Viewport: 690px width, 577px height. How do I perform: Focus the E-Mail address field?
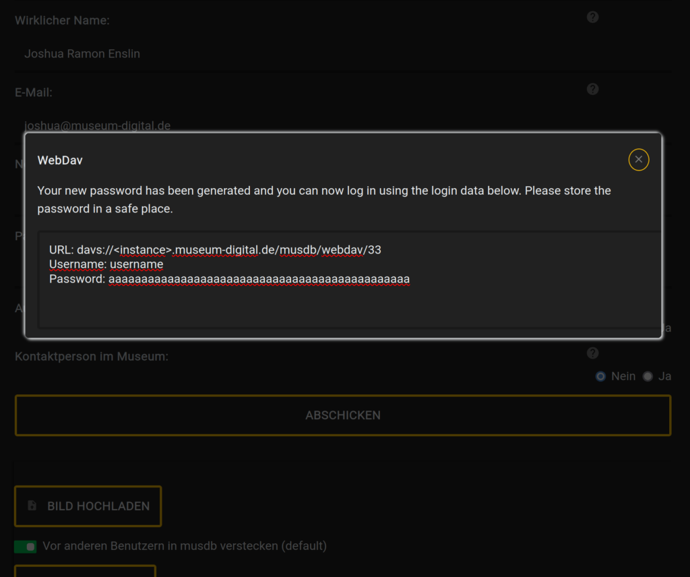pyautogui.click(x=343, y=125)
